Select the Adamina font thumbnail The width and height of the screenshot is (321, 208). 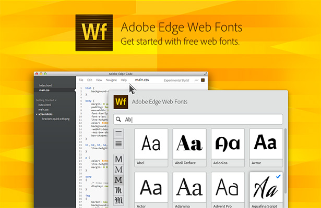point(189,190)
